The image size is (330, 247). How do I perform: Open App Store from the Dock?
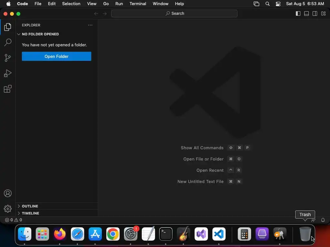pyautogui.click(x=95, y=234)
